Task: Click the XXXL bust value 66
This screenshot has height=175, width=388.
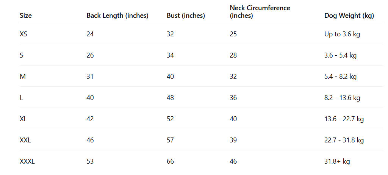Action: pos(171,161)
